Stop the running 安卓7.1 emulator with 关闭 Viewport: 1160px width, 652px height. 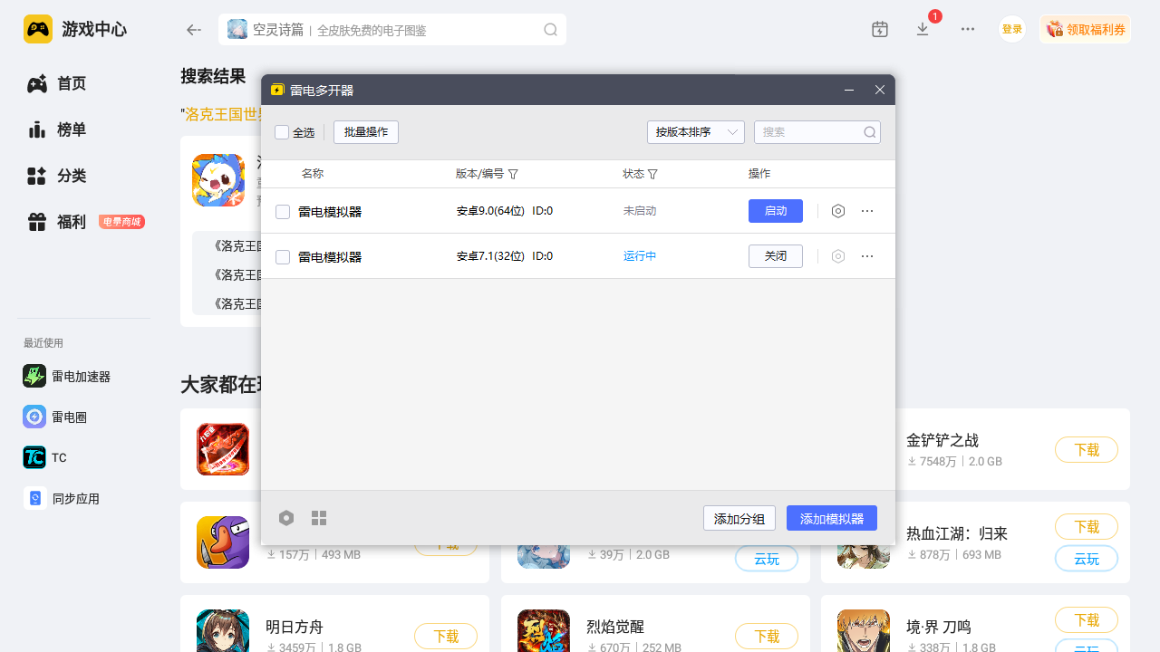(776, 256)
